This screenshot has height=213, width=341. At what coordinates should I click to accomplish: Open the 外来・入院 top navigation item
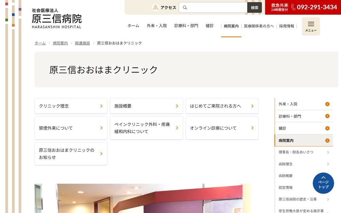click(x=157, y=26)
